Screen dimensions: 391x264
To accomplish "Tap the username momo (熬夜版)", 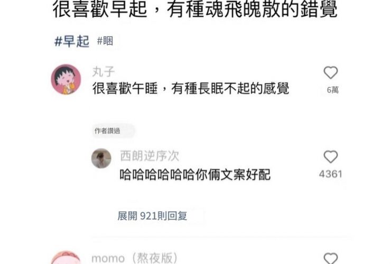I will point(135,258).
